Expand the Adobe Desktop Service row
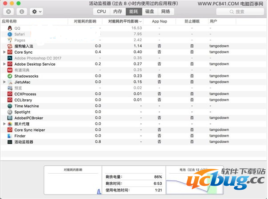The image size is (268, 199). tap(4, 64)
